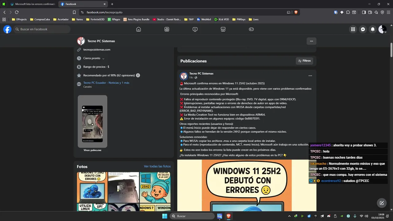Open the Facebook apps grid menu
393x221 pixels.
pyautogui.click(x=353, y=29)
